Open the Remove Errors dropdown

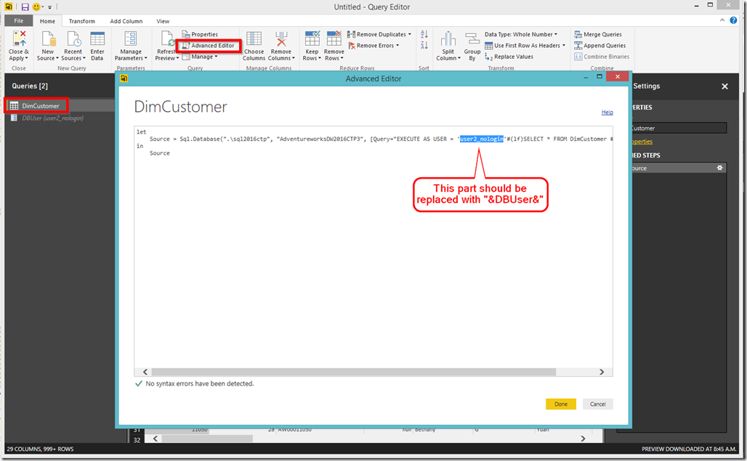[x=397, y=46]
